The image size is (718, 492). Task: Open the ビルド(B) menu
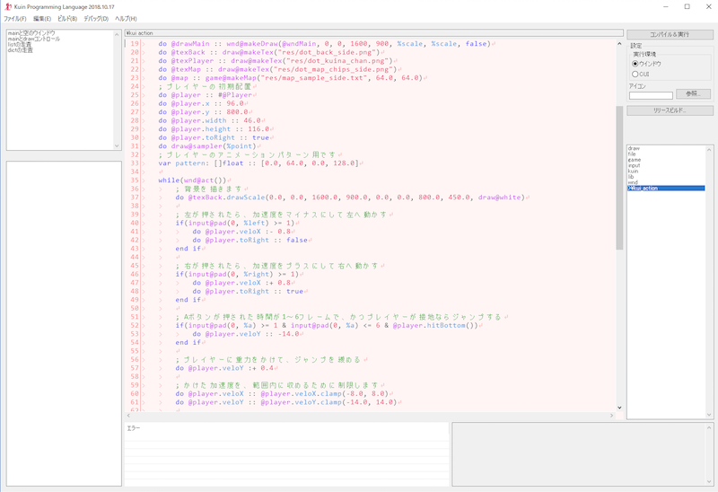[x=67, y=19]
